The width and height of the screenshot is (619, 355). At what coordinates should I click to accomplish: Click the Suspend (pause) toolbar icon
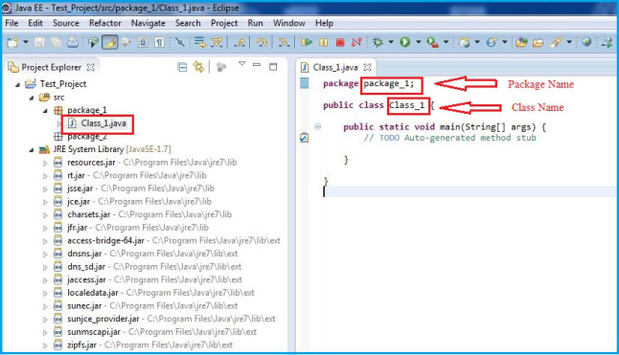point(323,42)
